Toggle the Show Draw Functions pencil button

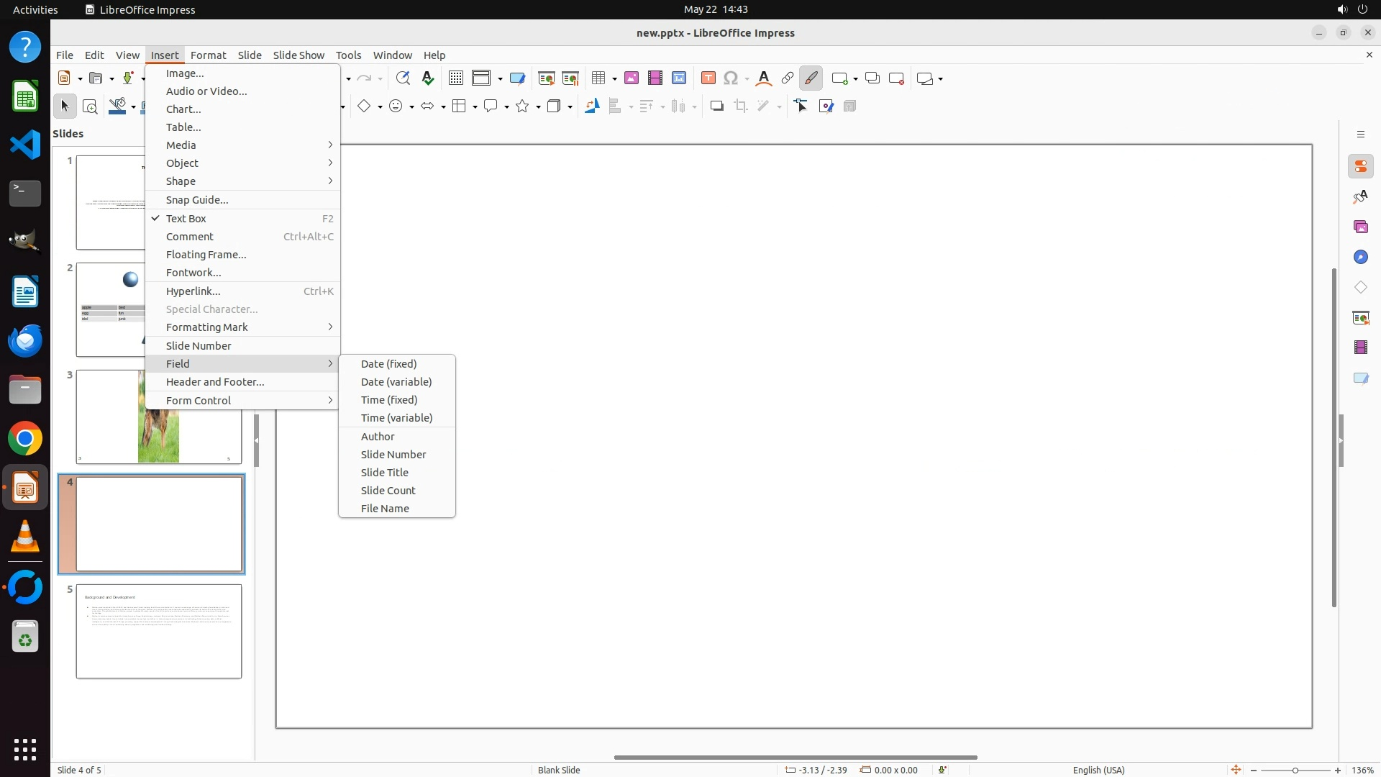[811, 78]
